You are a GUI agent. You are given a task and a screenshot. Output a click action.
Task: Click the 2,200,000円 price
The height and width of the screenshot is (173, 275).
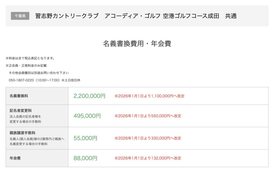pos(89,96)
